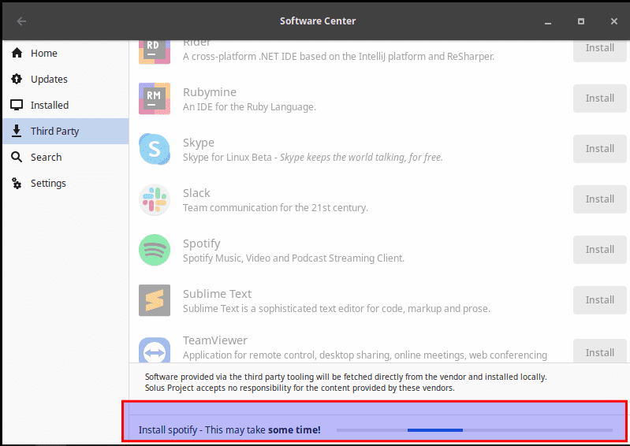Close the Software Center window
Viewport: 630px width, 446px height.
tap(614, 21)
